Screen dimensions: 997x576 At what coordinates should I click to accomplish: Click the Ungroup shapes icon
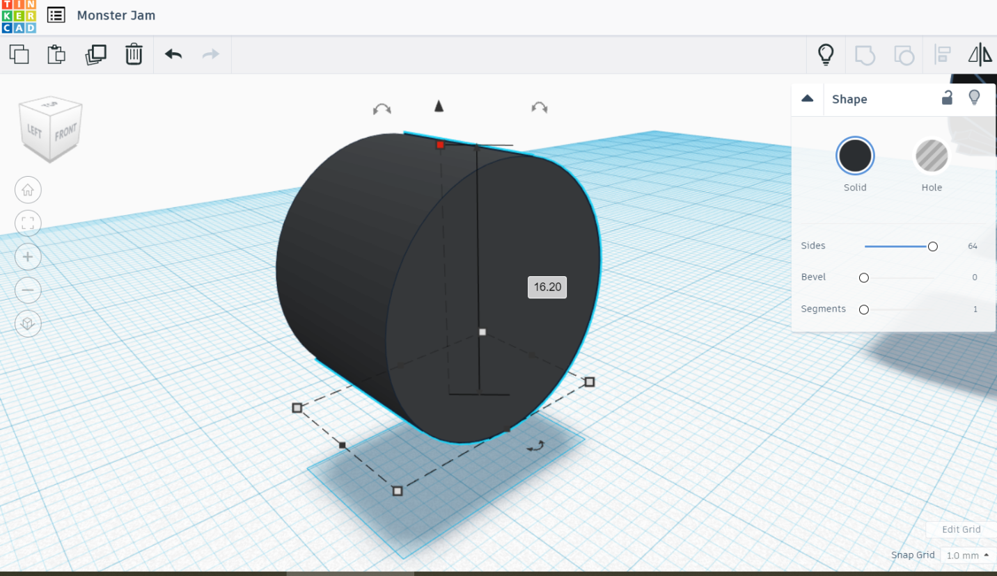(904, 55)
